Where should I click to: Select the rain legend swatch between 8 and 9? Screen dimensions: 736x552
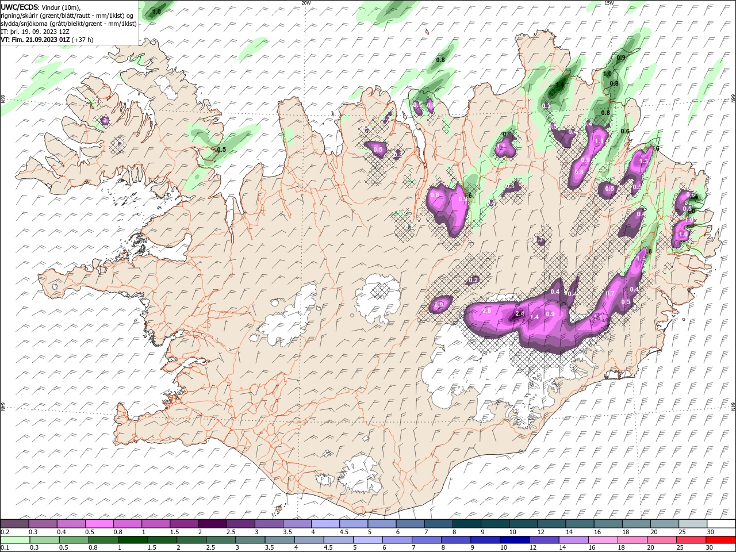455,540
